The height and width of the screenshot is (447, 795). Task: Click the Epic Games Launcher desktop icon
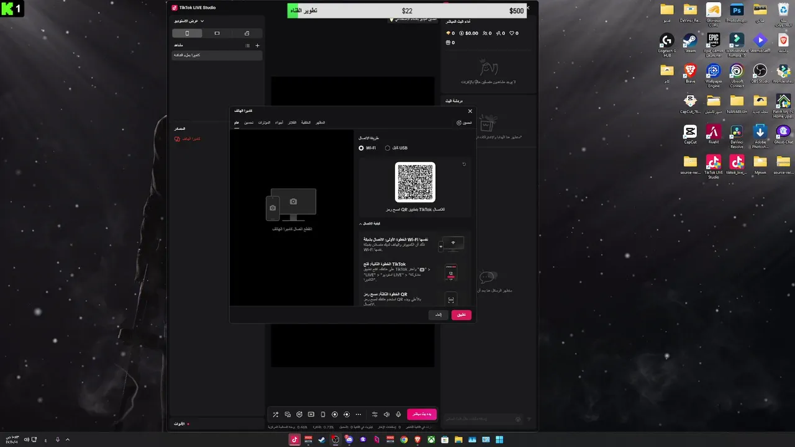click(x=713, y=44)
